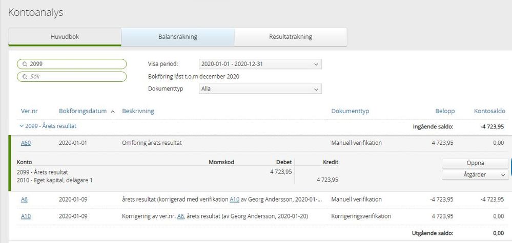Expand the Åtgärder dropdown button
This screenshot has width=512, height=243.
[x=475, y=174]
